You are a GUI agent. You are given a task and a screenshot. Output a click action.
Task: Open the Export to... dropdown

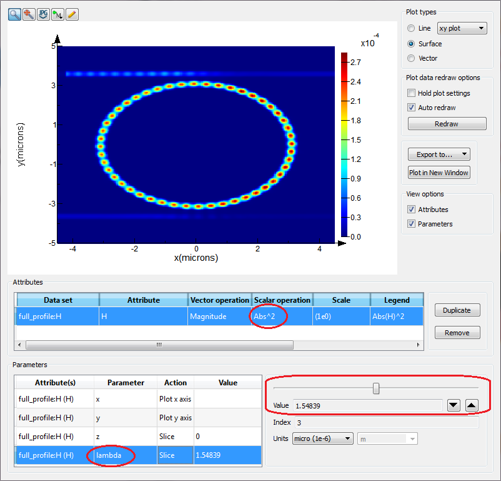click(439, 154)
